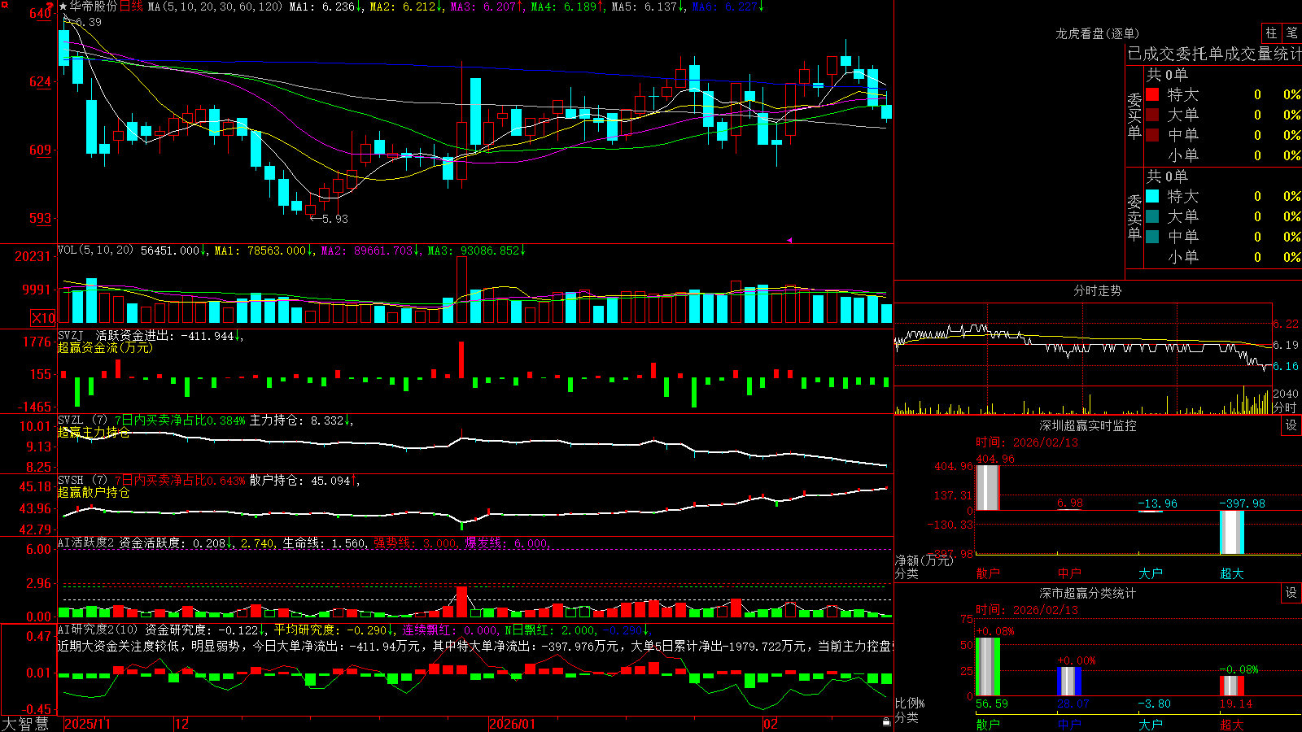Screen dimensions: 1302x732
Task: Click the magenta arrow marker below the candlestick chart
Action: coord(789,240)
